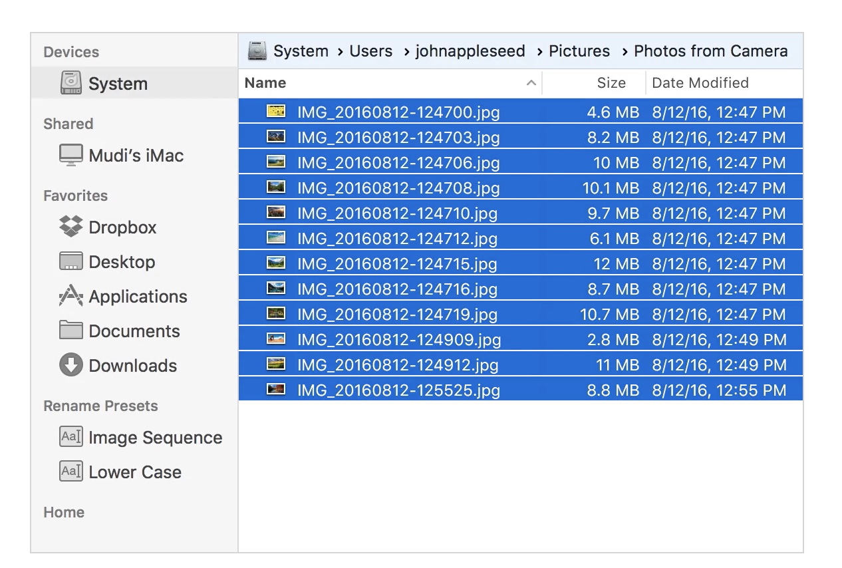Click Photos from Camera path segment
Image resolution: width=842 pixels, height=568 pixels.
tap(710, 51)
